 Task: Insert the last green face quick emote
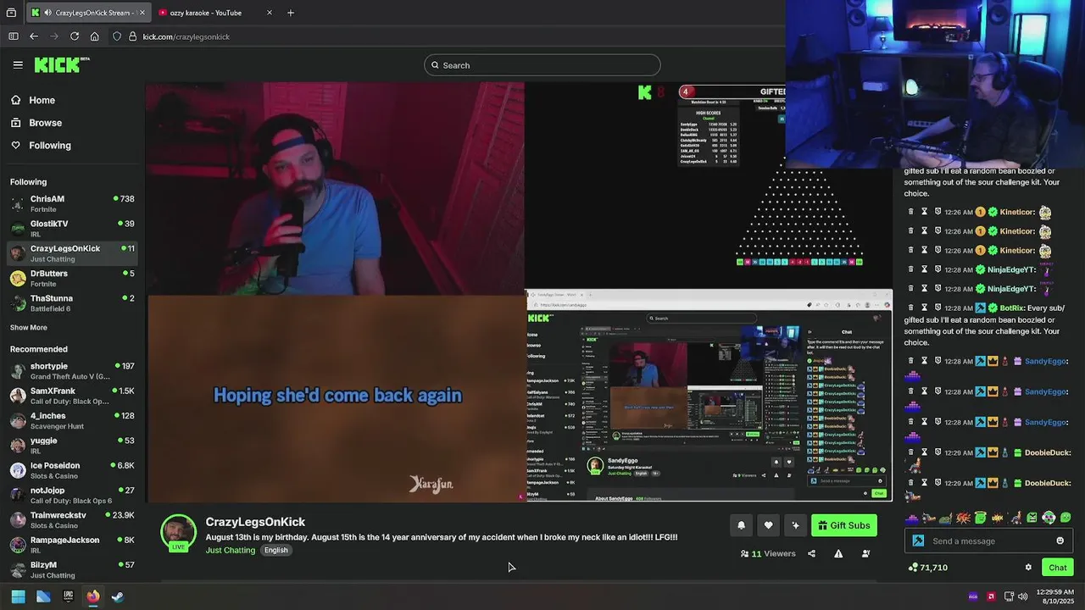(1066, 518)
